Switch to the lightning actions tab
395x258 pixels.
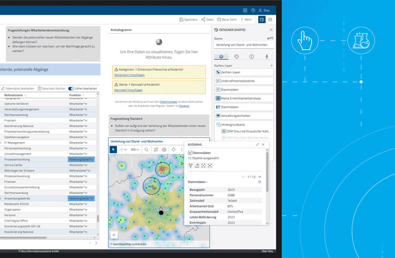(267, 56)
